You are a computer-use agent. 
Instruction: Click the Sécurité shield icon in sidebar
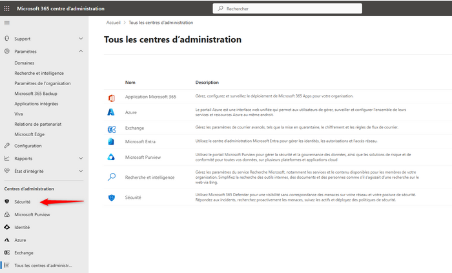[x=7, y=201]
